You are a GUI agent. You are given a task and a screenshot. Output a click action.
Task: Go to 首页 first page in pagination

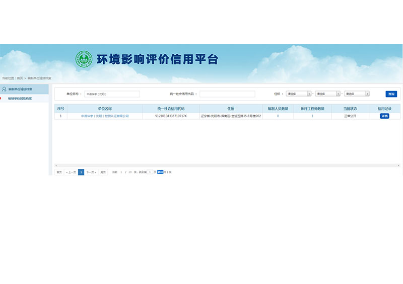(59, 172)
